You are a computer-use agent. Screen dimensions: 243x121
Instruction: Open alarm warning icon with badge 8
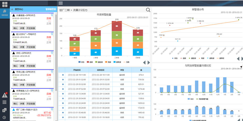pos(5,95)
